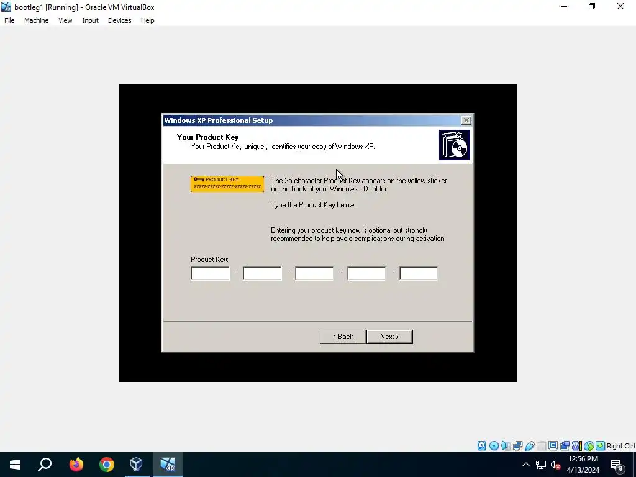
Task: Restore down the VirtualBox window
Action: tap(592, 7)
